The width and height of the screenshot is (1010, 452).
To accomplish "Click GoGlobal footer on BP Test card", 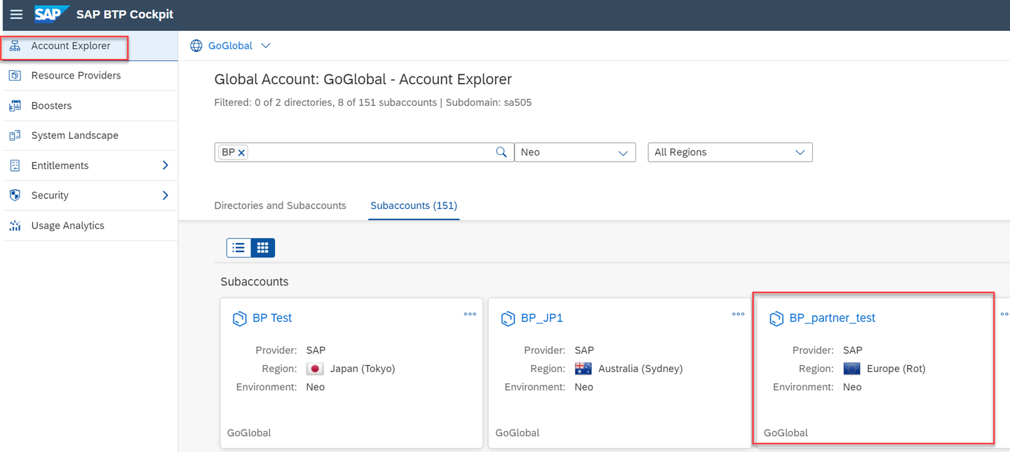I will [249, 433].
